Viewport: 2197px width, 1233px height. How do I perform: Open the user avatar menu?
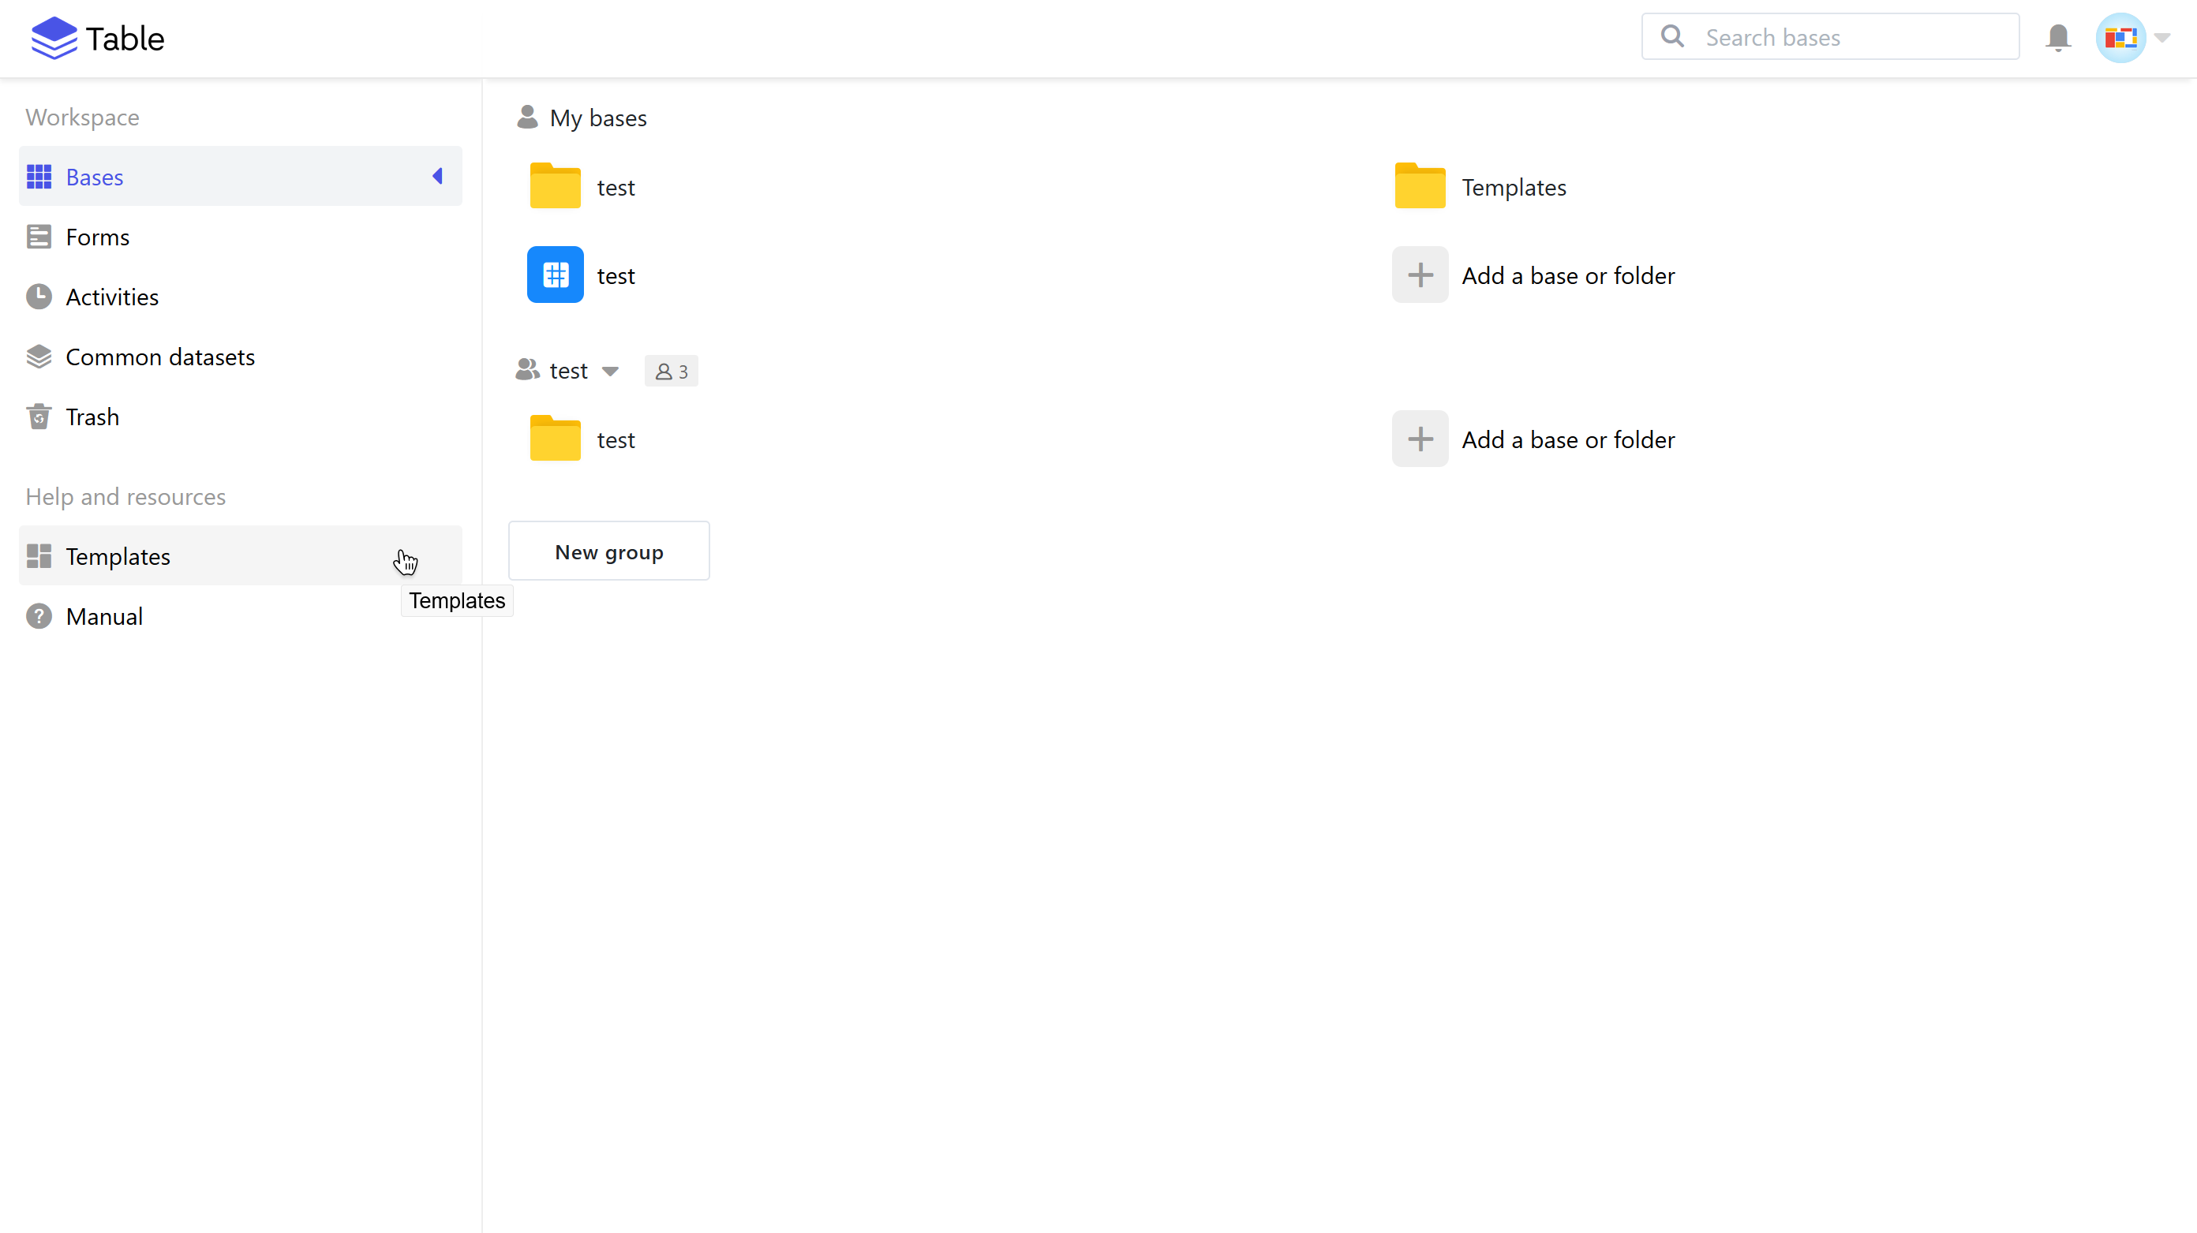tap(2120, 38)
